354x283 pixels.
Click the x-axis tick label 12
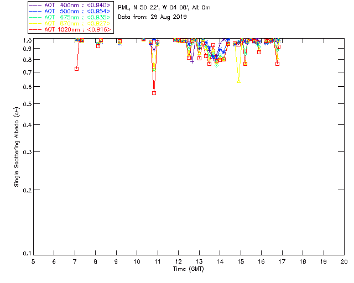(178, 261)
